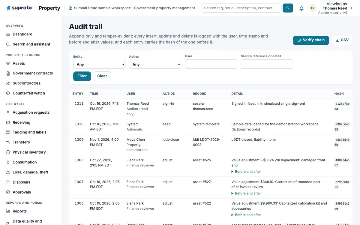Apply filters with the Filter button

pyautogui.click(x=82, y=76)
